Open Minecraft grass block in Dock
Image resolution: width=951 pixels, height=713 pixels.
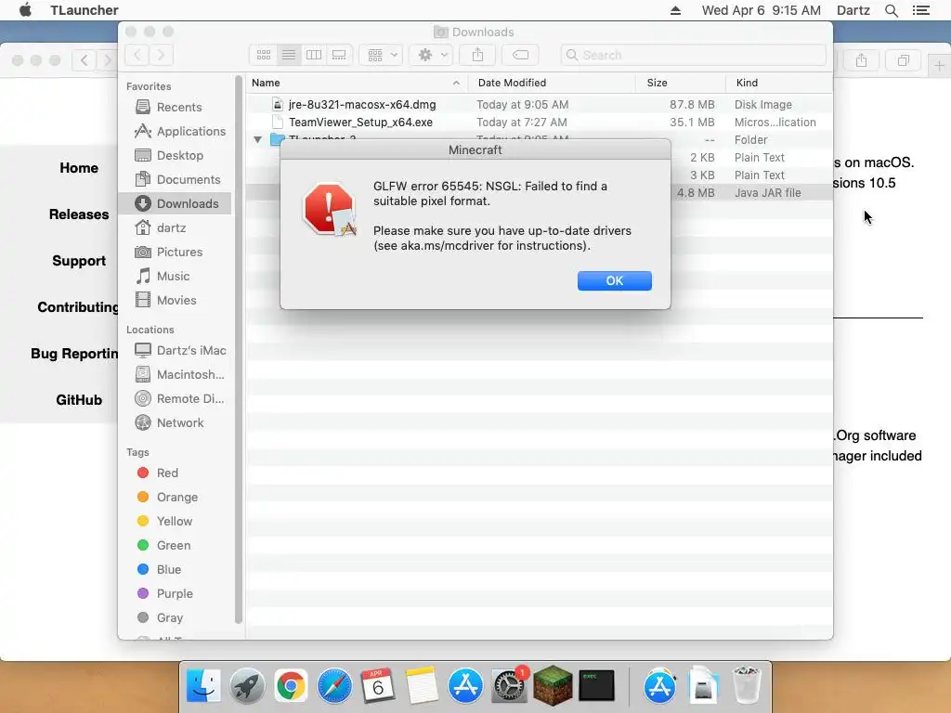pos(553,686)
